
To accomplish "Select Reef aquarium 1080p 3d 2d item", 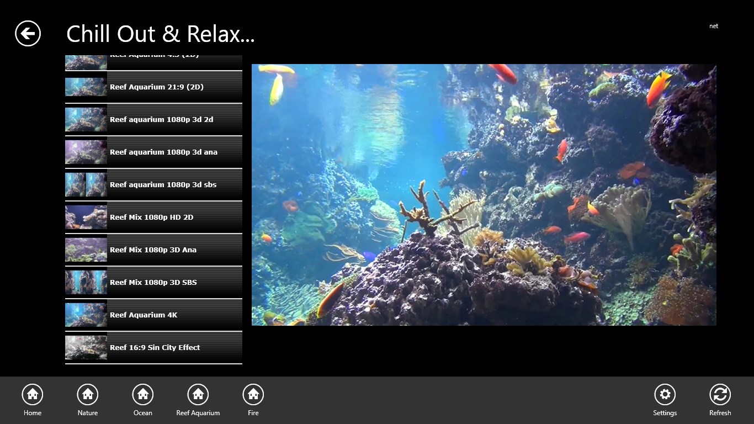I will [x=161, y=120].
